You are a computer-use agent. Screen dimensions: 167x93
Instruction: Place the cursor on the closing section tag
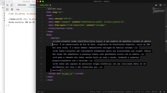pos(56,70)
